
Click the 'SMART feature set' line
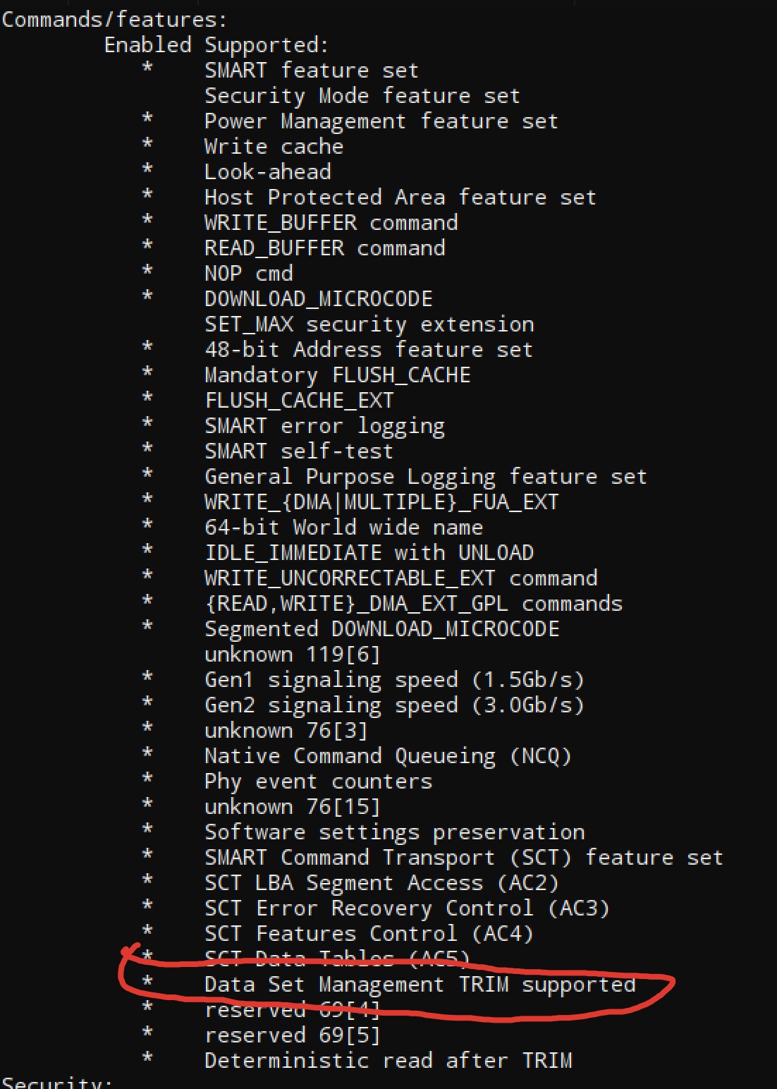(312, 71)
